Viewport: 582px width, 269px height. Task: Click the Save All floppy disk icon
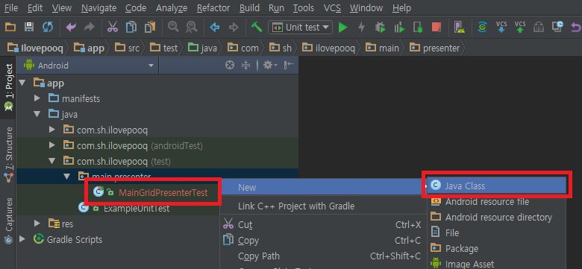click(29, 28)
